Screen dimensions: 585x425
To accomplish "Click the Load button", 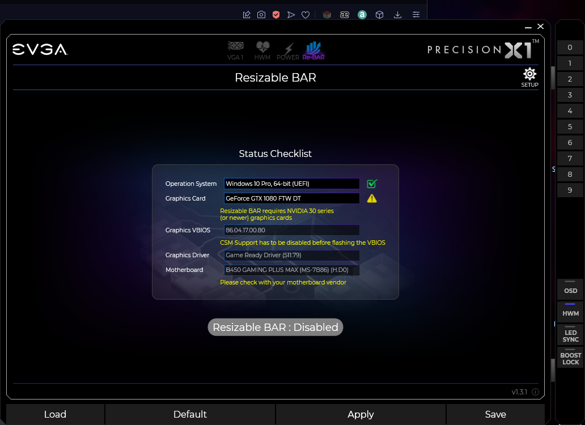I will (55, 414).
